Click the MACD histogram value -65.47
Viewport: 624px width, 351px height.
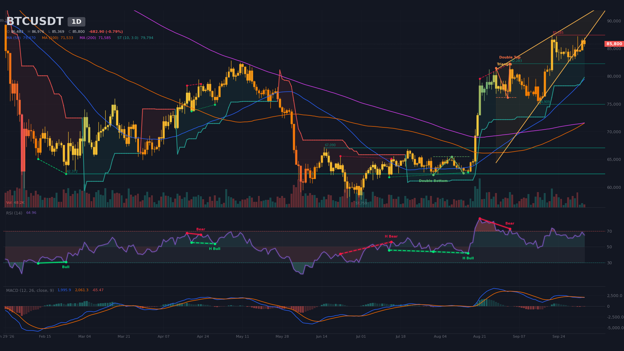[x=98, y=290]
